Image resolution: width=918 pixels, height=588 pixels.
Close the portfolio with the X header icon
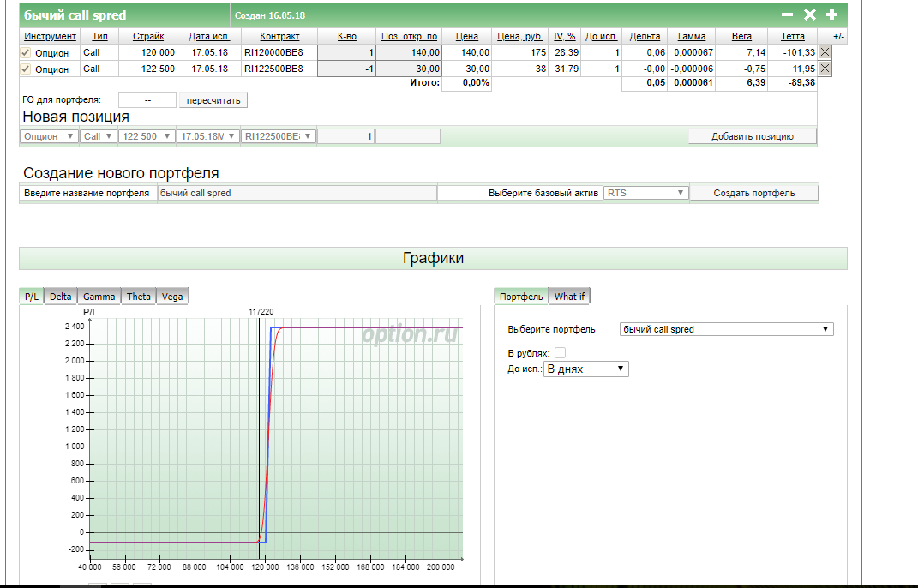(x=809, y=15)
